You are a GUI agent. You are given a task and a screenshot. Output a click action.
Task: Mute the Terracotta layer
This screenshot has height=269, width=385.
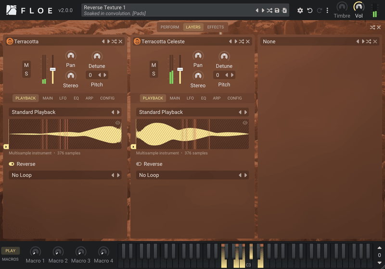[26, 65]
